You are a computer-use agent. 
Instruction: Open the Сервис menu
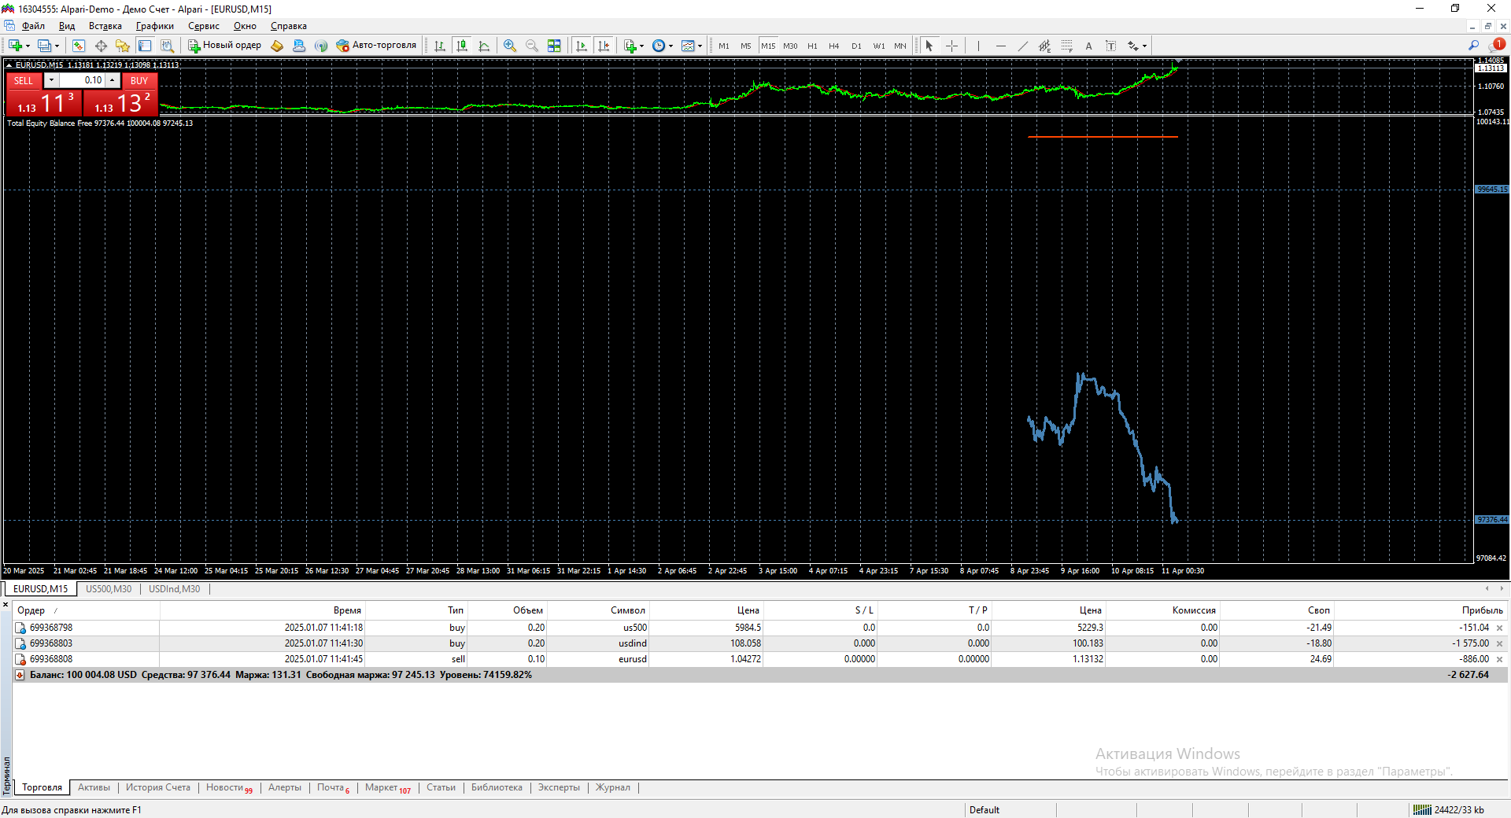coord(204,26)
